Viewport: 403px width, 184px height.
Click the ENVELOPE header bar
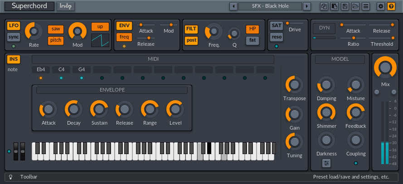(x=112, y=90)
